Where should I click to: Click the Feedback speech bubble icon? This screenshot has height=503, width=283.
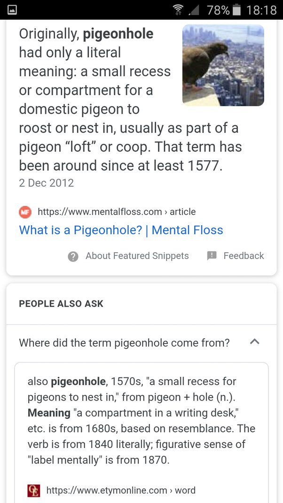tap(211, 255)
